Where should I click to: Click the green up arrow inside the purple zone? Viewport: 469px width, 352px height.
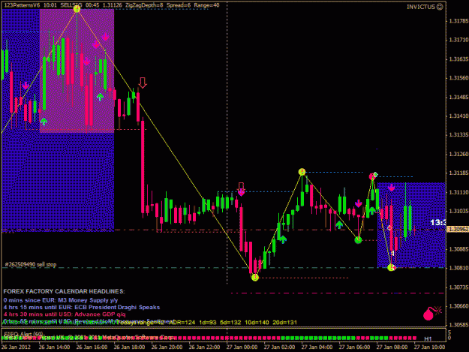[x=101, y=97]
